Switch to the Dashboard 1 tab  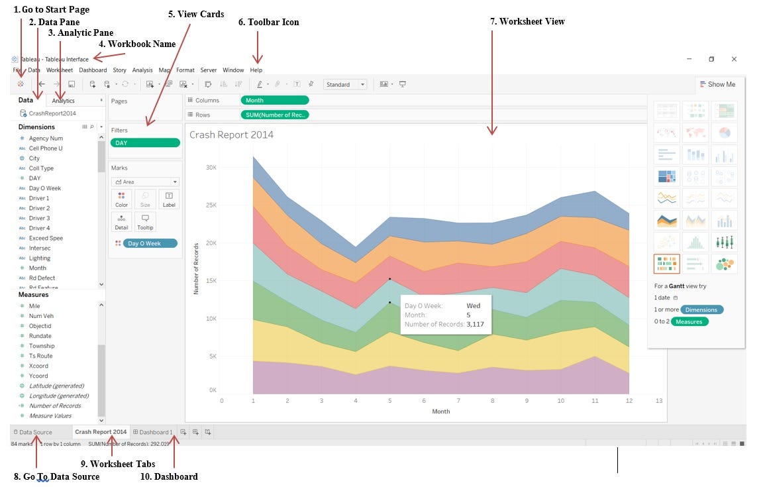[x=154, y=431]
